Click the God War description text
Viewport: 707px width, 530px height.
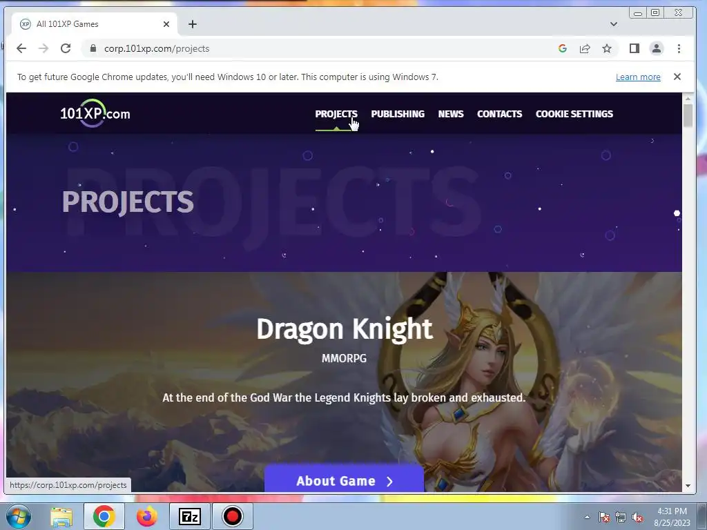pos(344,397)
